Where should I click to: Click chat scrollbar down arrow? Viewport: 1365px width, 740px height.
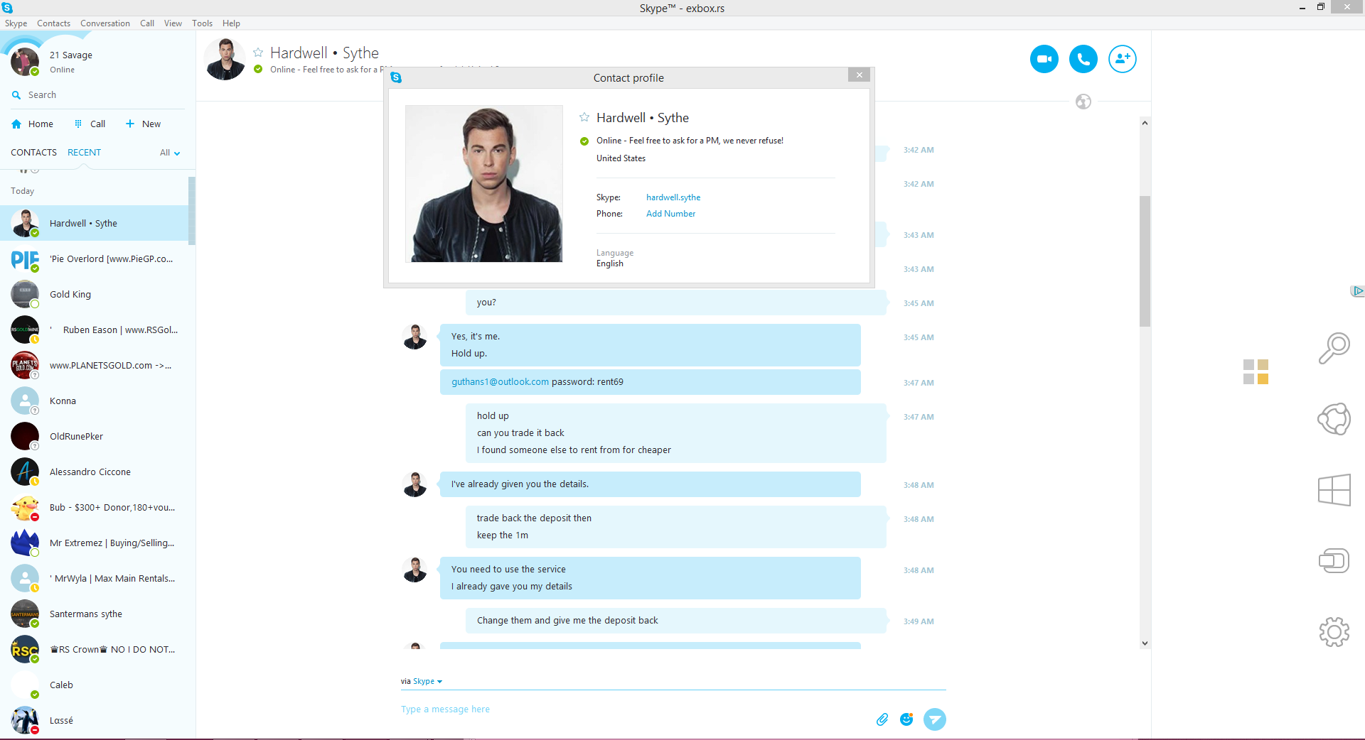pos(1145,643)
